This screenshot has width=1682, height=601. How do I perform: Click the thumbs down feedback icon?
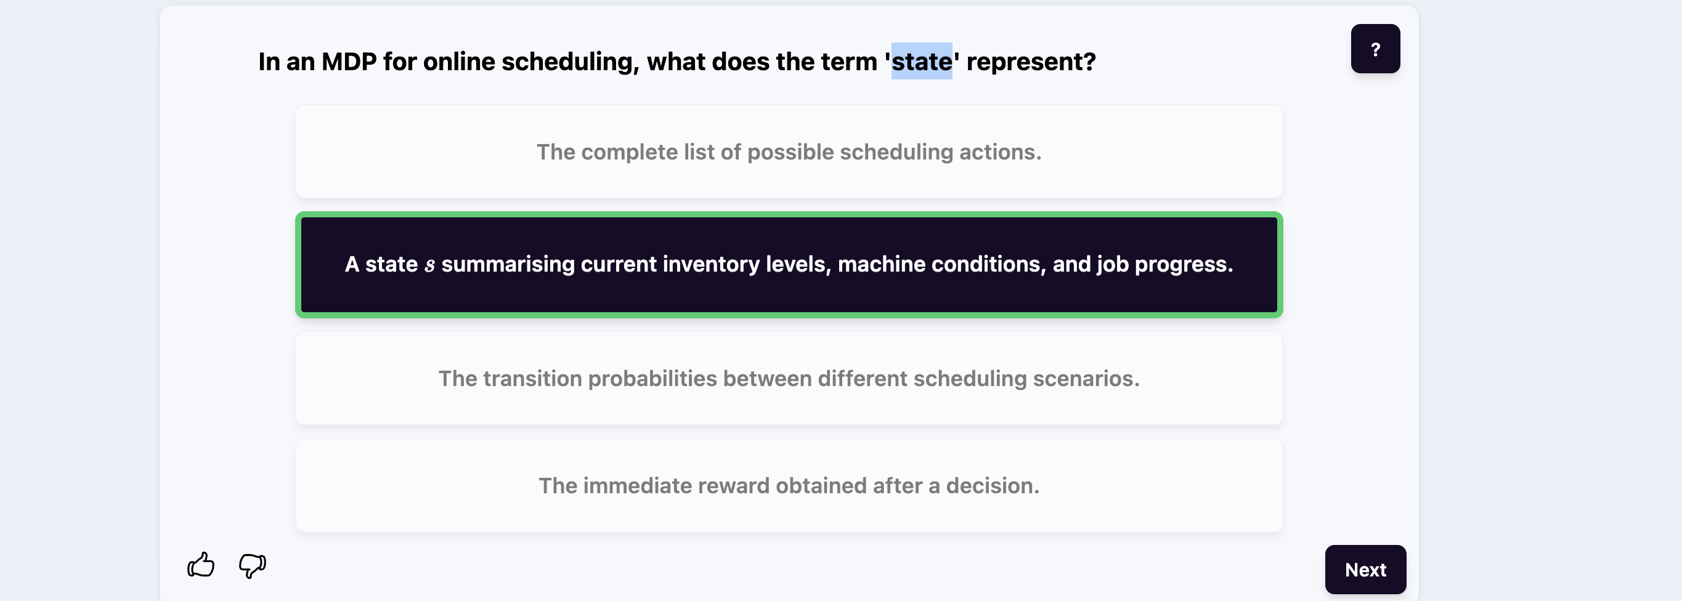[x=252, y=565]
